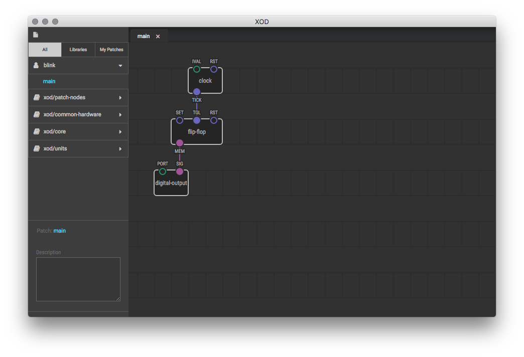Open the main patch in project tree
The width and height of the screenshot is (524, 357).
[x=49, y=81]
